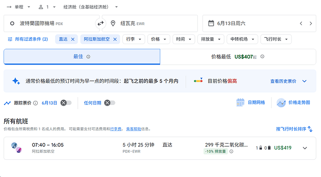321x177 pixels.
Task: Remove the 阿拉斯加航空 airline filter
Action: pos(115,39)
